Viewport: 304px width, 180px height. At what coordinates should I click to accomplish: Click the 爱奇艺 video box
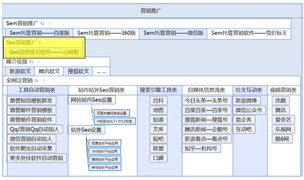(x=283, y=120)
